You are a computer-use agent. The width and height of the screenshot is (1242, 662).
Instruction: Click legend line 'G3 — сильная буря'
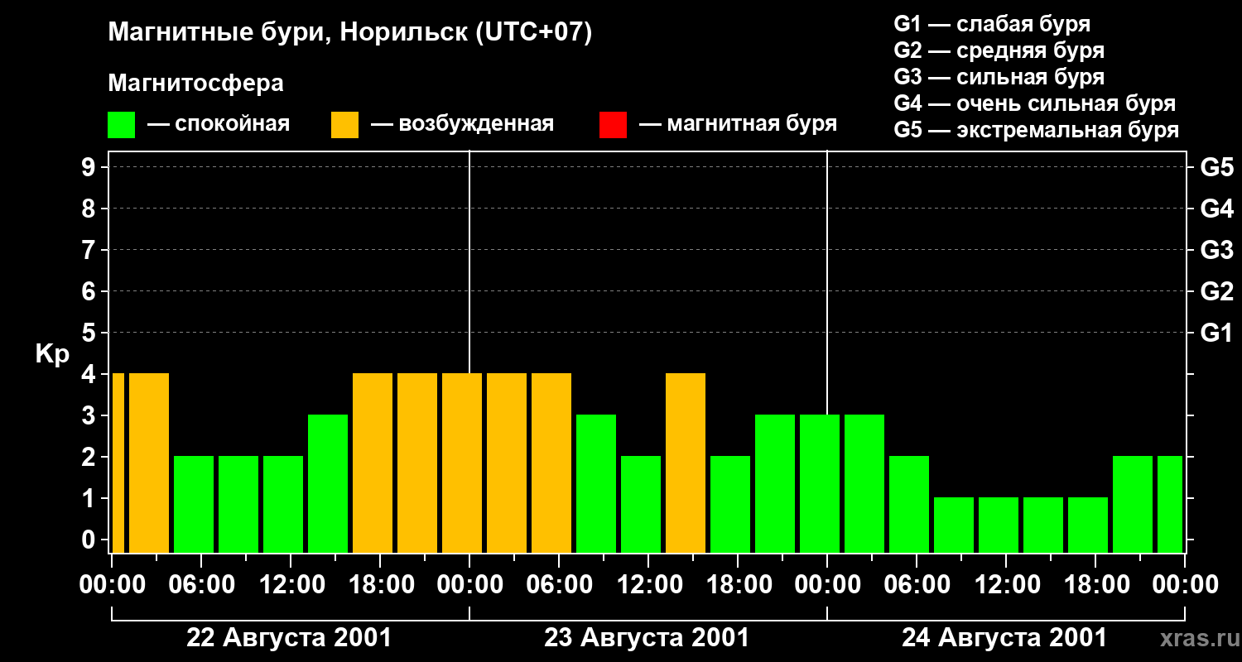(x=999, y=77)
